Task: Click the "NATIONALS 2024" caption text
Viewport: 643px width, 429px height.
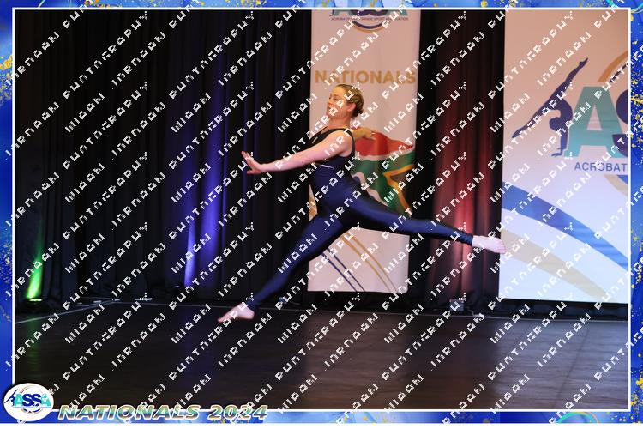Action: point(163,412)
